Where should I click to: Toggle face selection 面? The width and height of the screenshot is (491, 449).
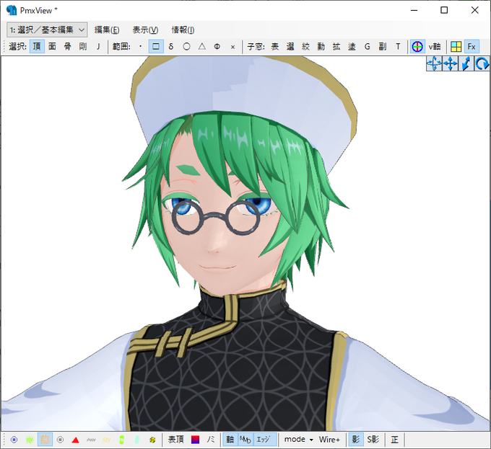coord(52,47)
